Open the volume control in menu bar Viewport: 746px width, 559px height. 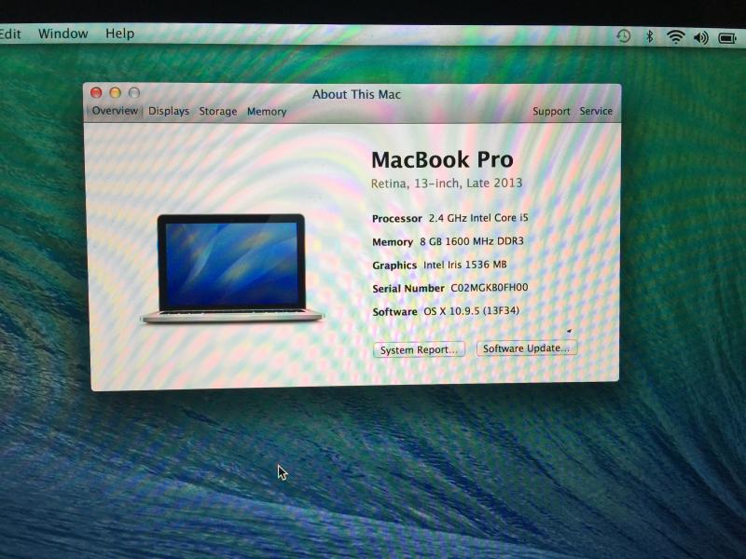tap(701, 37)
